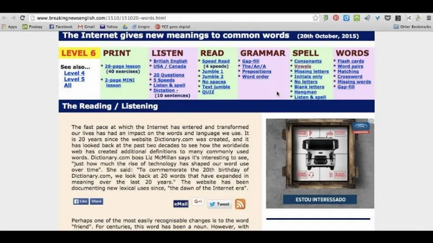This screenshot has height=243, width=433.
Task: Click the Tweet button
Action: tap(220, 204)
